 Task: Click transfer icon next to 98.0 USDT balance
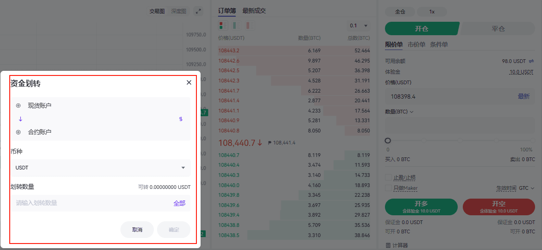(531, 61)
